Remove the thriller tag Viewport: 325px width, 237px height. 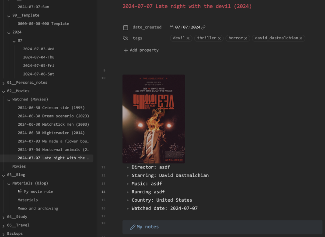(219, 38)
